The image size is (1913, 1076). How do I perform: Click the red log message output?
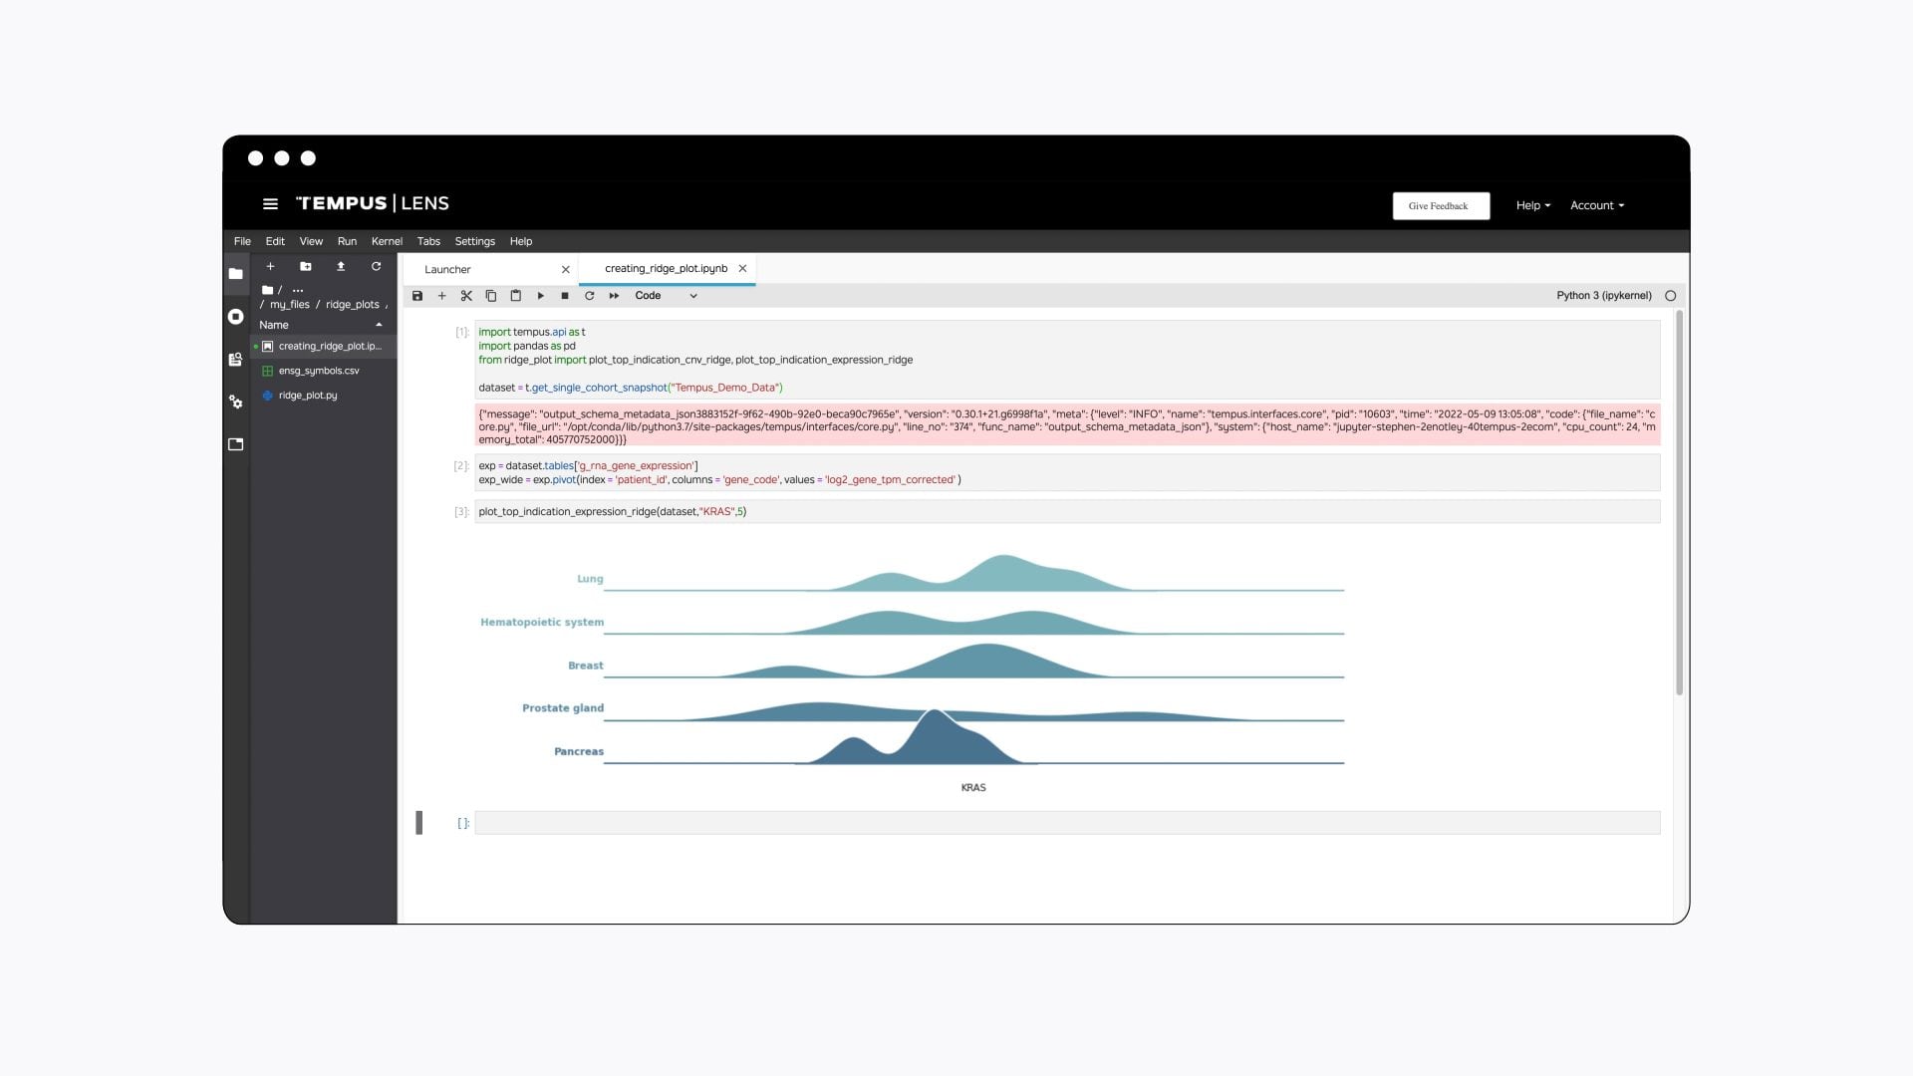1067,426
